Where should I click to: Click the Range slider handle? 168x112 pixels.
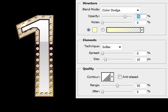coord(117,86)
